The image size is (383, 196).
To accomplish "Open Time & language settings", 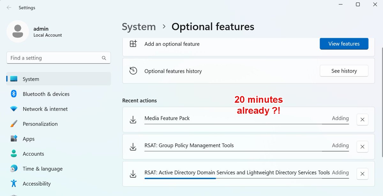I will point(59,169).
